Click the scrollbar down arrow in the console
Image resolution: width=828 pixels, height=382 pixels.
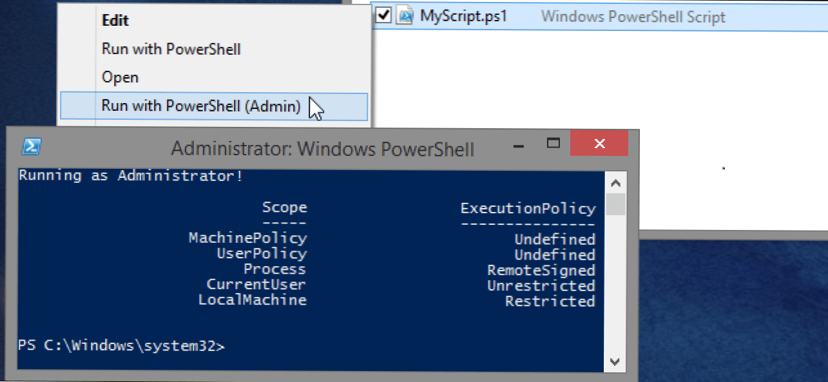(615, 363)
